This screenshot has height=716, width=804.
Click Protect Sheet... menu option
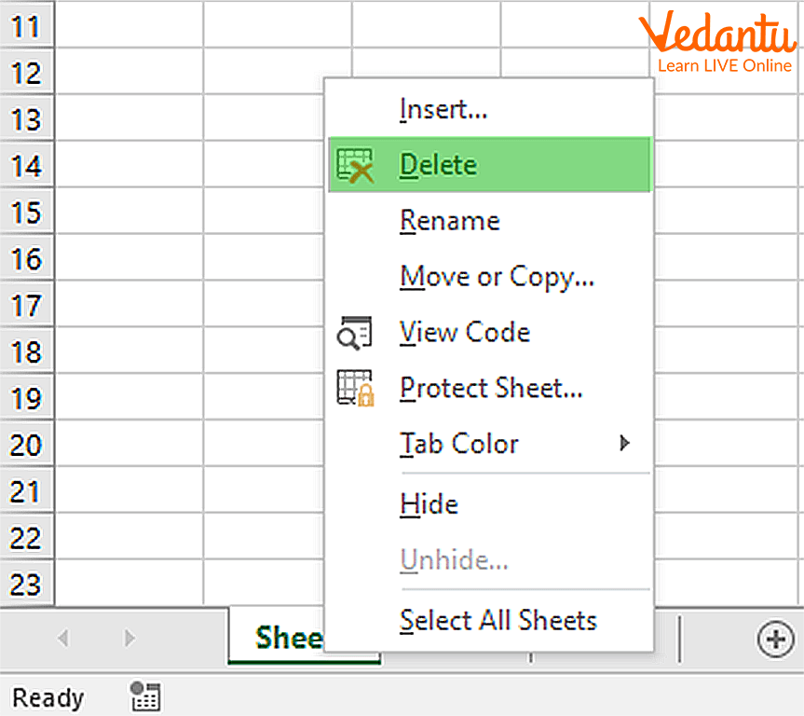pyautogui.click(x=491, y=388)
